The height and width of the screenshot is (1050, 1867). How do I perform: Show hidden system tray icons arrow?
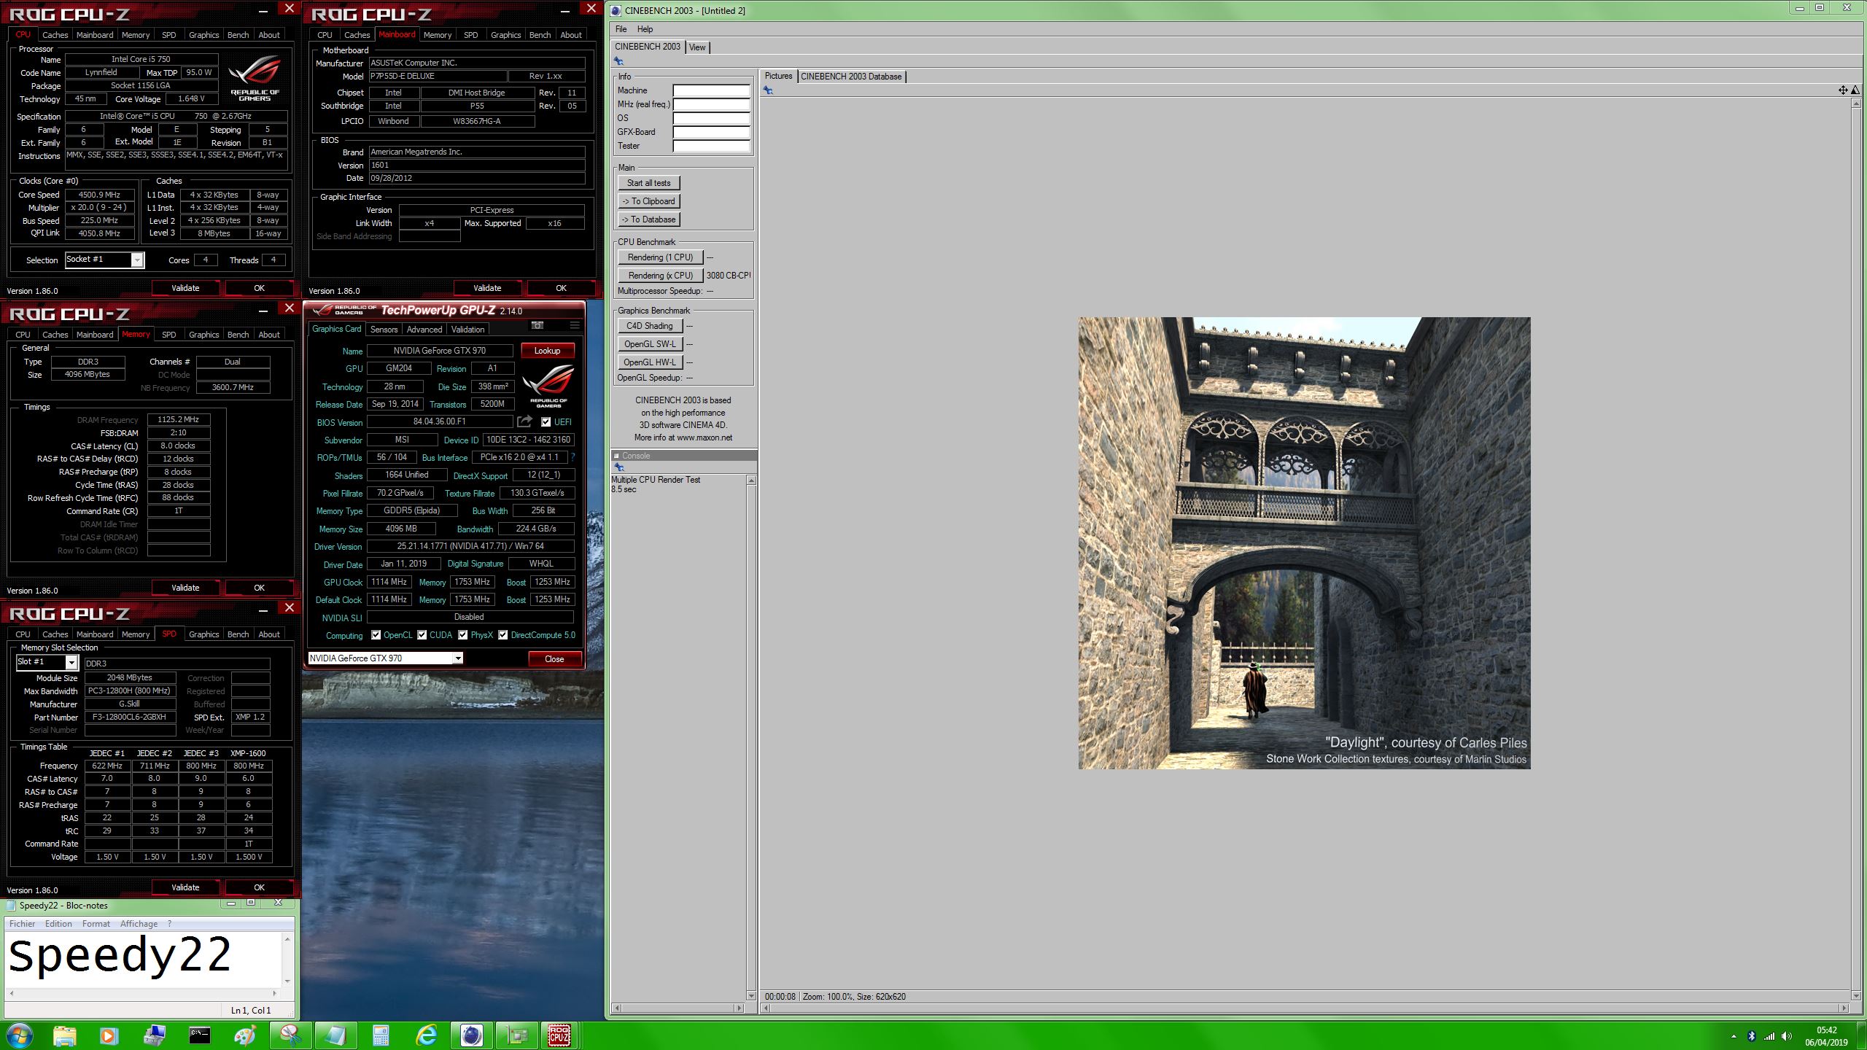pyautogui.click(x=1733, y=1036)
